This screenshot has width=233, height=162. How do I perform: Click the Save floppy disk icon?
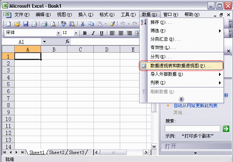26,24
